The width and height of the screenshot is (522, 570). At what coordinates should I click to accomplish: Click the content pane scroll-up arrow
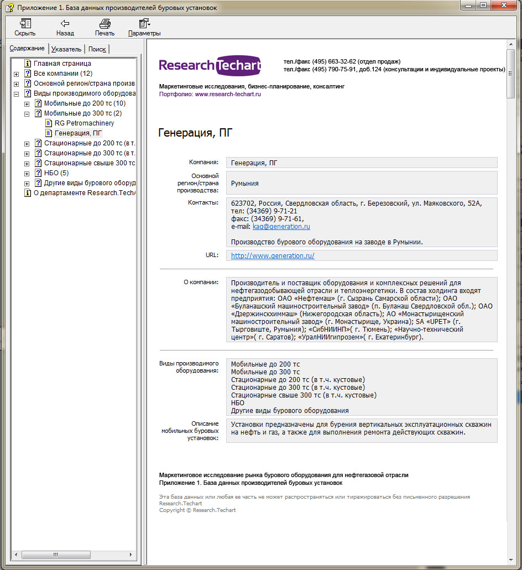click(511, 44)
